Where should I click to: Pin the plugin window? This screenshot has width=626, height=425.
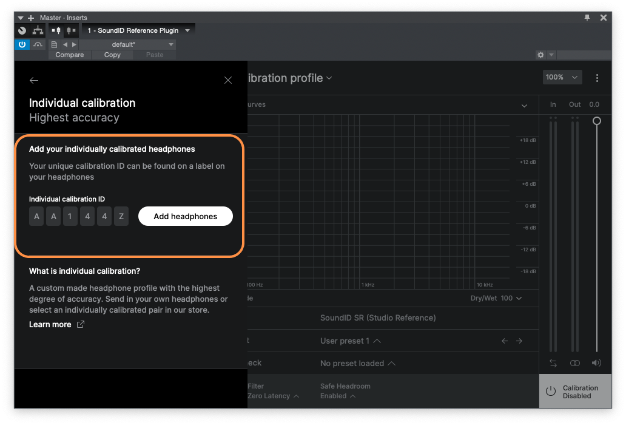pos(587,18)
